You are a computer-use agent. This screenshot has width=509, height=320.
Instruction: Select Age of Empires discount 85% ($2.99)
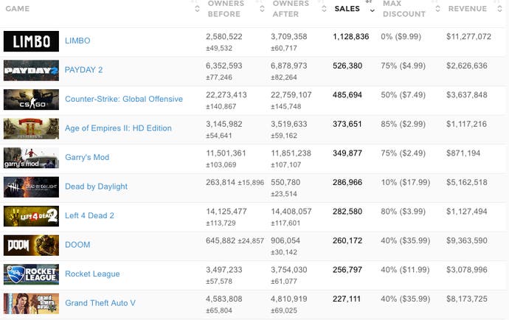click(404, 125)
